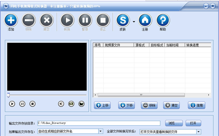Screen dimensions: 219x136
Task: Close the converter window
Action: pyautogui.click(x=213, y=6)
